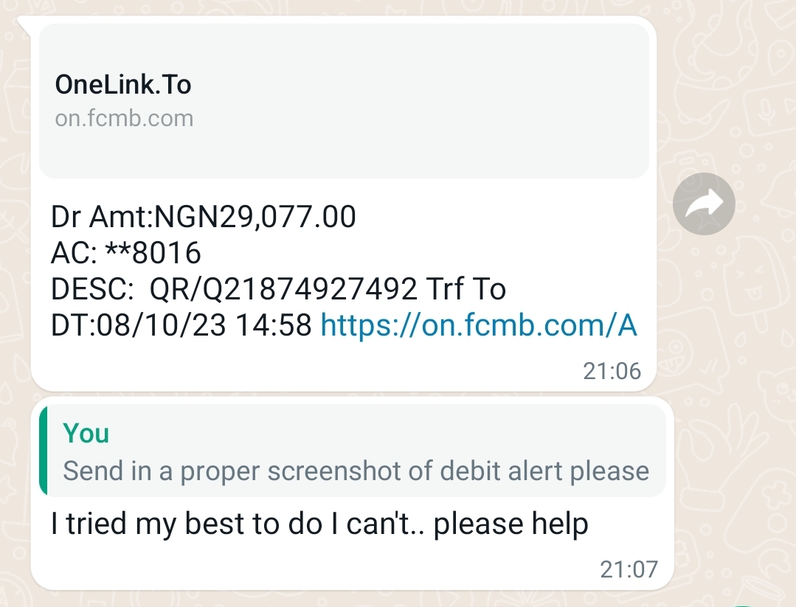Tap the forward arrow icon beside the message
This screenshot has width=796, height=607.
coord(704,204)
